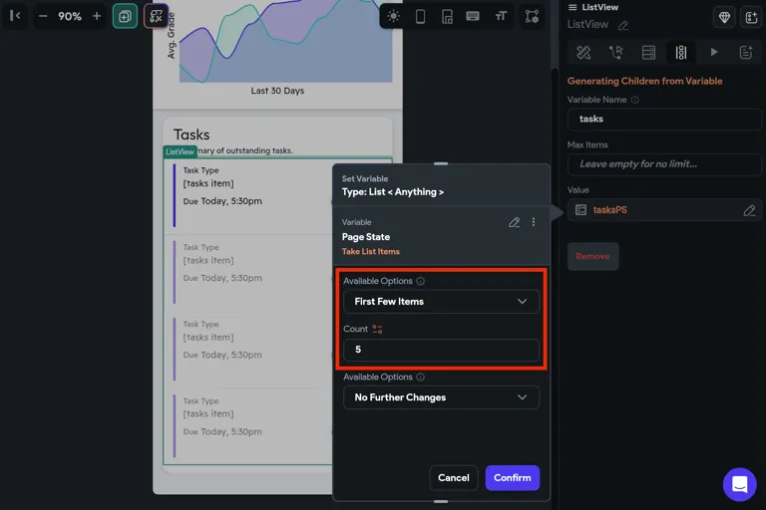Open the Count variable slider icon
Image resolution: width=766 pixels, height=510 pixels.
coord(377,329)
